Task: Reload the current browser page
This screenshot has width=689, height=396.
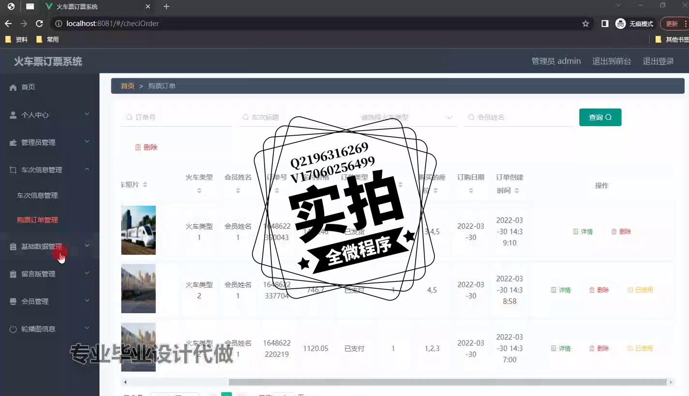Action: point(40,23)
